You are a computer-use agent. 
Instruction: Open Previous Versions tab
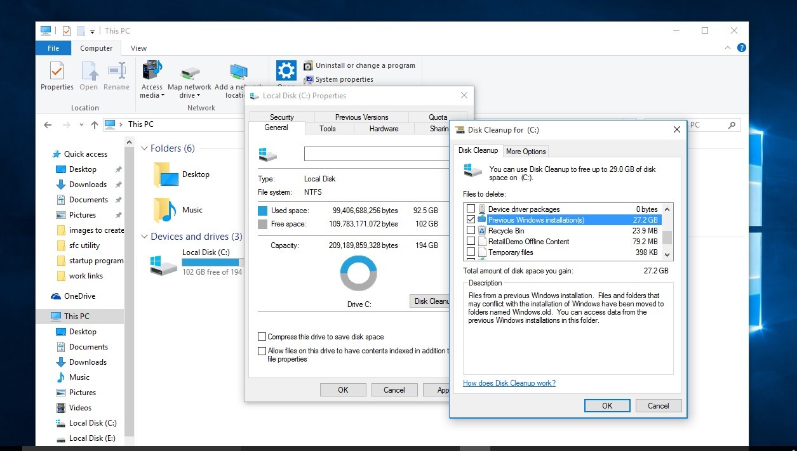tap(361, 117)
